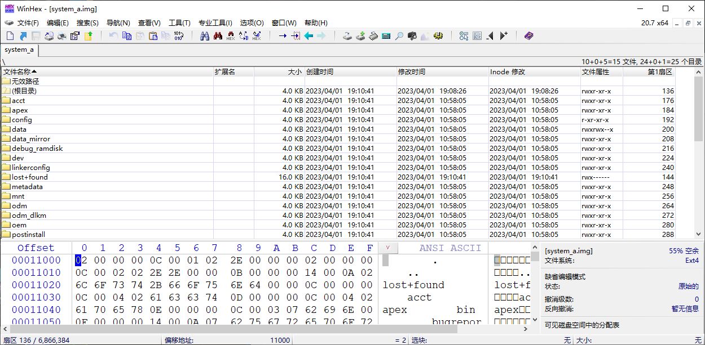Click the yellow gear options icon
This screenshot has width=705, height=345.
(438, 36)
